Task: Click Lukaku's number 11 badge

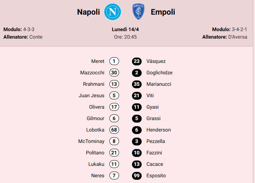Action: pyautogui.click(x=114, y=164)
